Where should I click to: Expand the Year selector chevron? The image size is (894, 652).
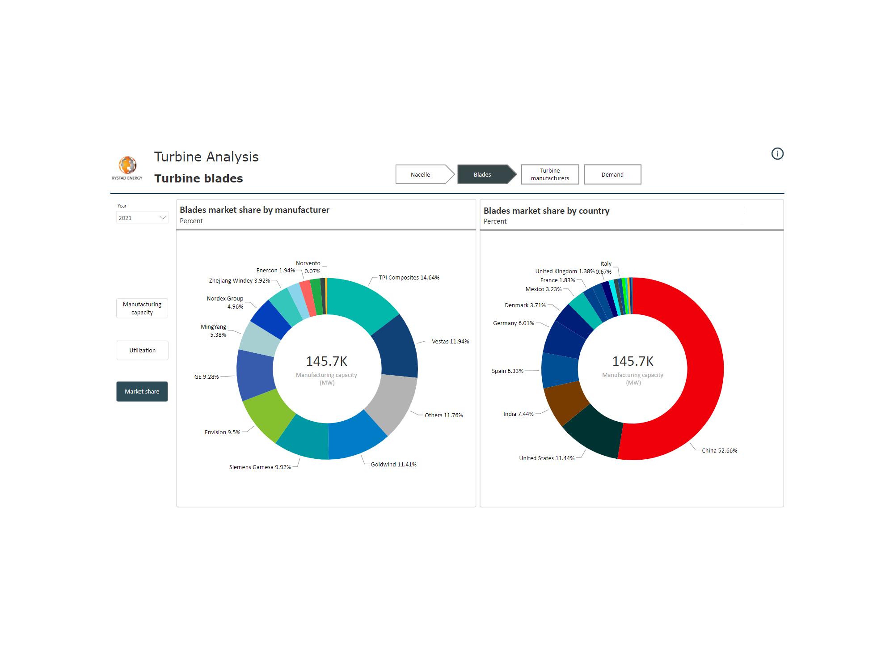(x=163, y=218)
